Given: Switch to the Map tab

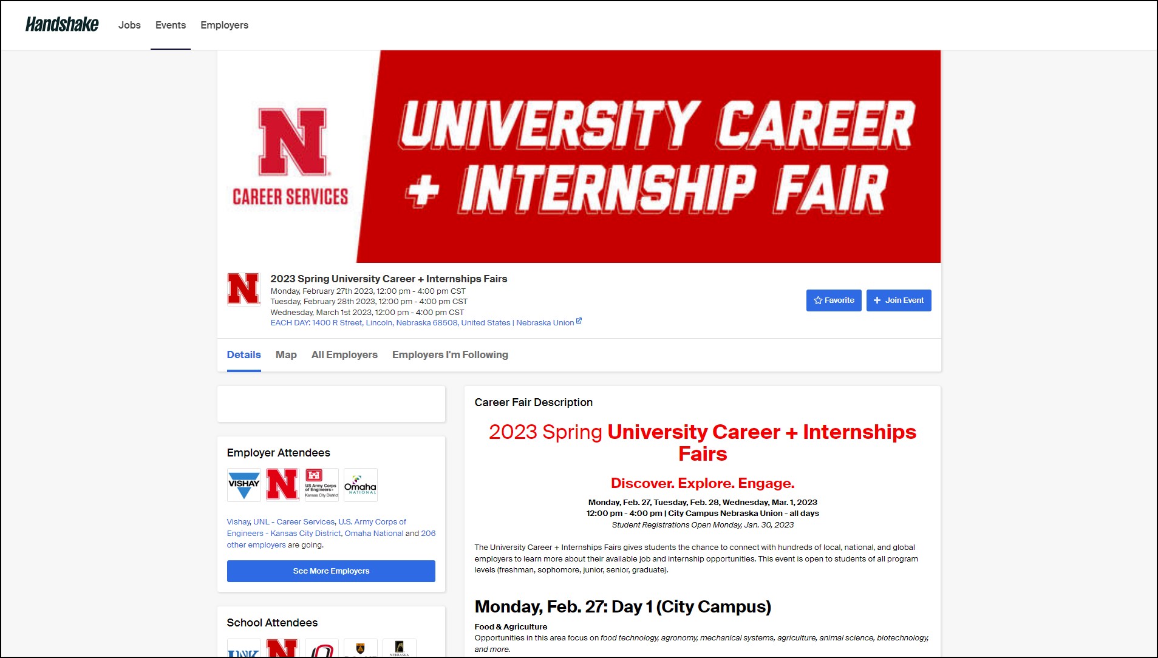Looking at the screenshot, I should [x=286, y=354].
